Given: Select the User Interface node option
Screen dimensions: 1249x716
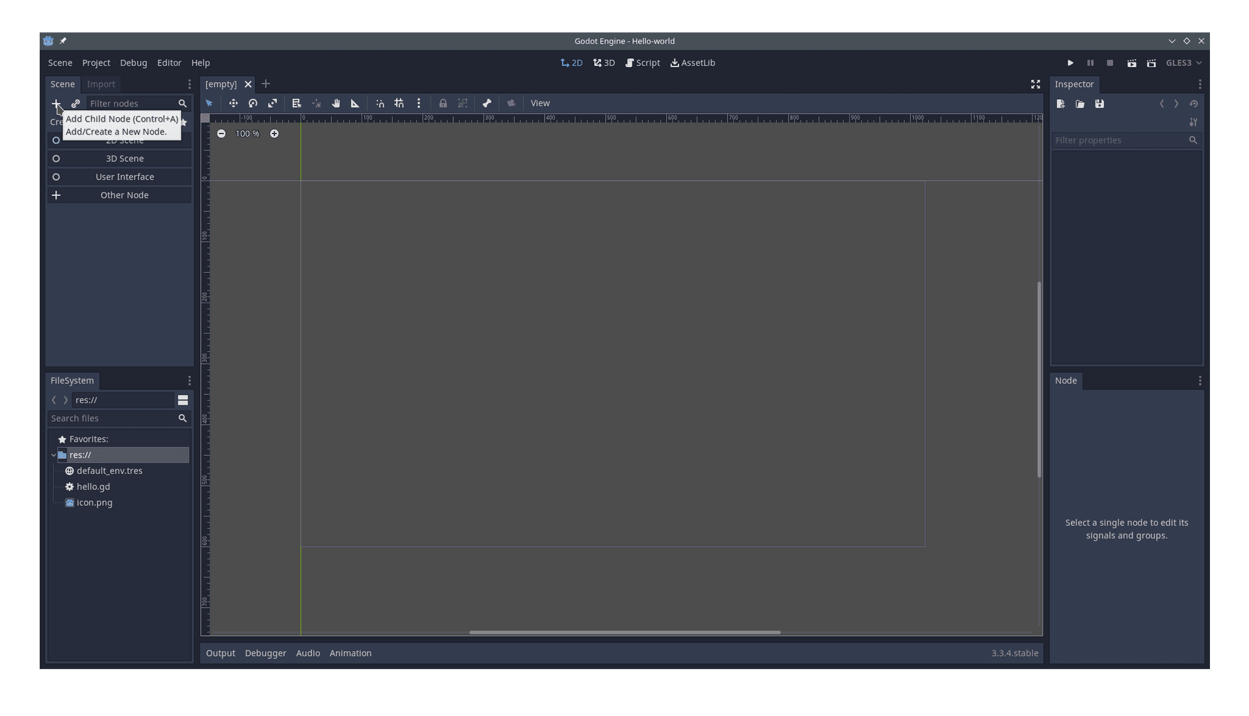Looking at the screenshot, I should [124, 176].
